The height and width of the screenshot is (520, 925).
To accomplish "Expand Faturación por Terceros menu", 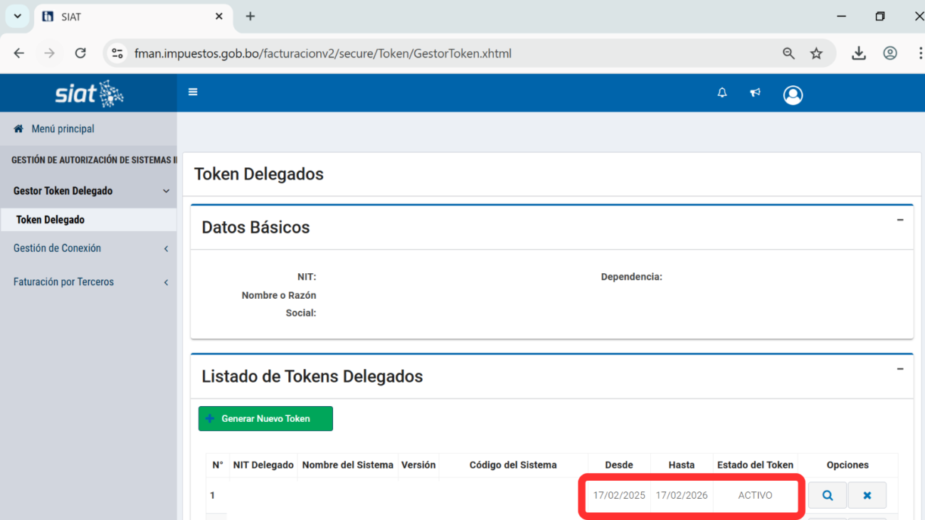I will (63, 282).
